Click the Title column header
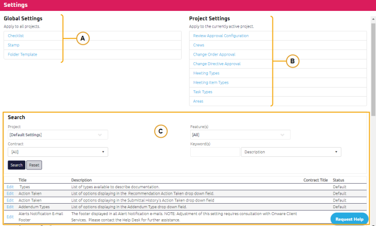Image resolution: width=376 pixels, height=226 pixels. tap(22, 180)
